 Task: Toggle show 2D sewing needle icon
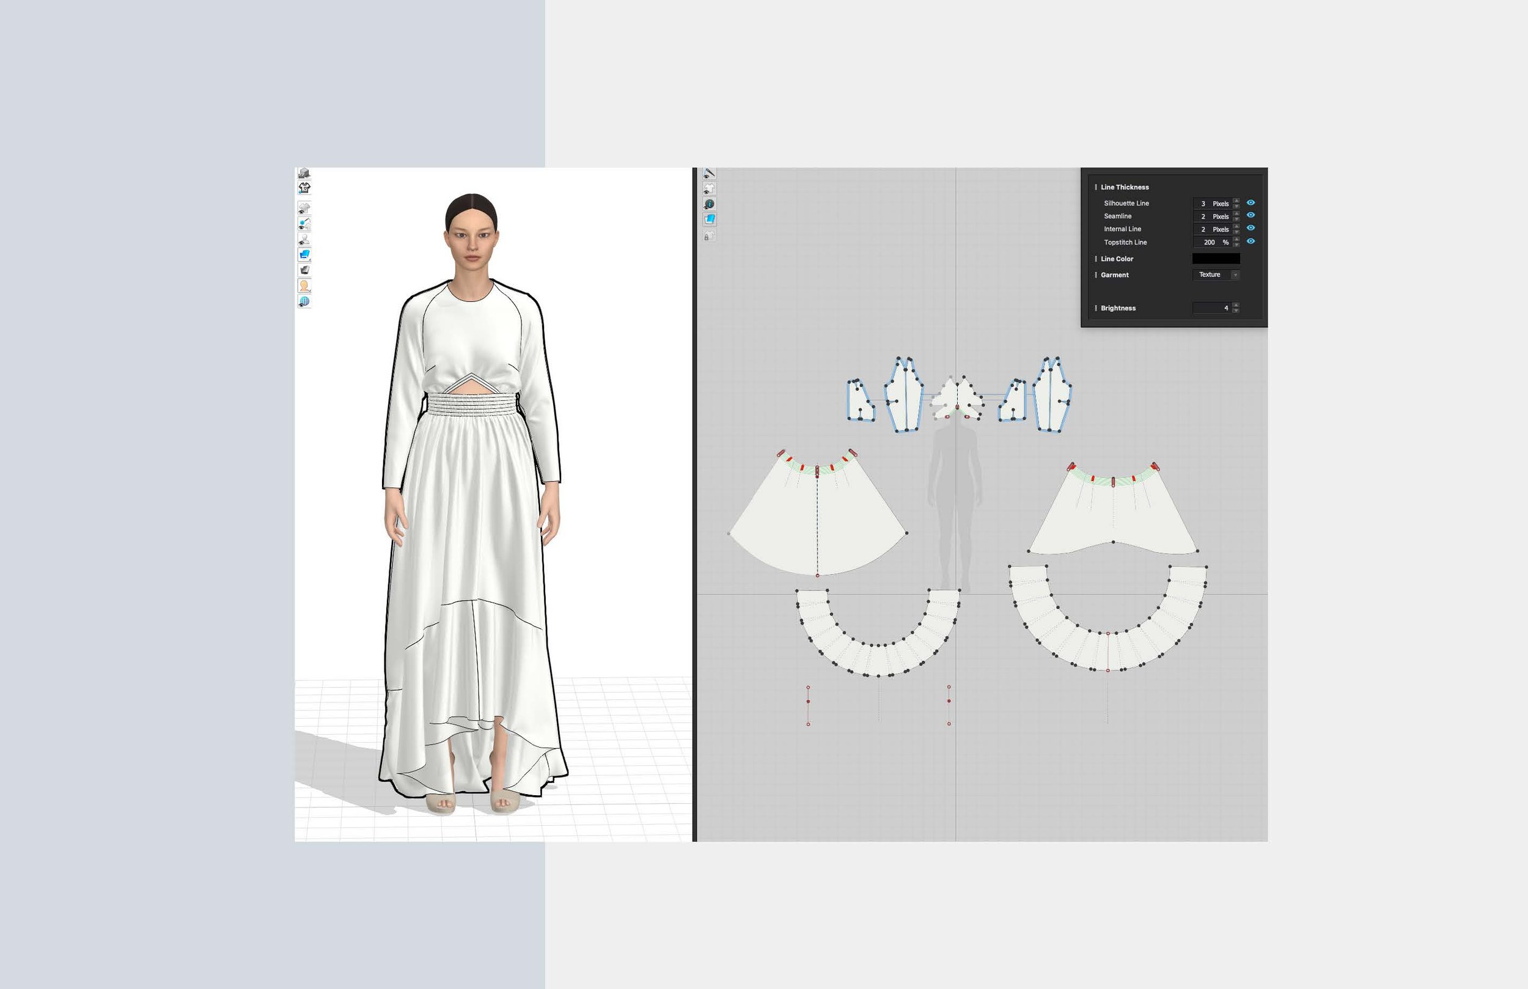coord(709,174)
